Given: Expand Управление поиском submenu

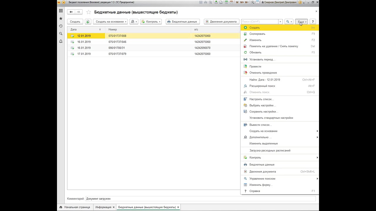Looking at the screenshot, I should [279, 178].
